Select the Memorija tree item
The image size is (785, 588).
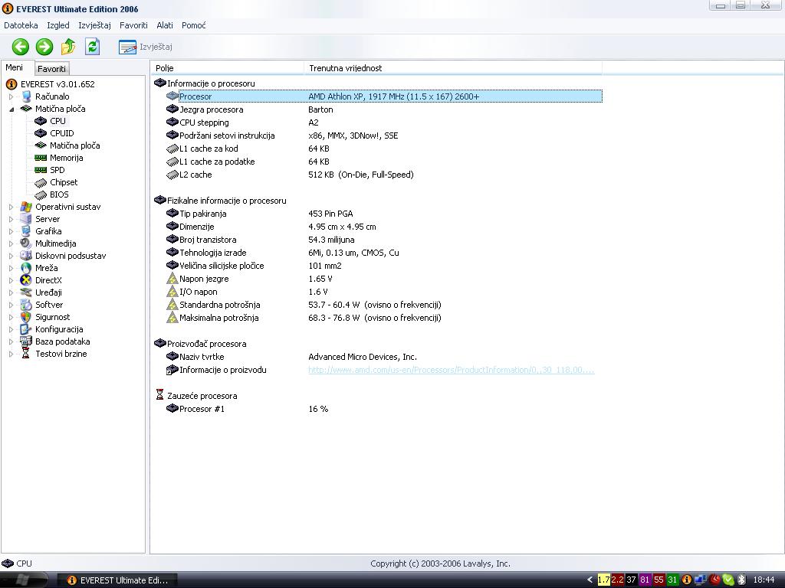(66, 158)
